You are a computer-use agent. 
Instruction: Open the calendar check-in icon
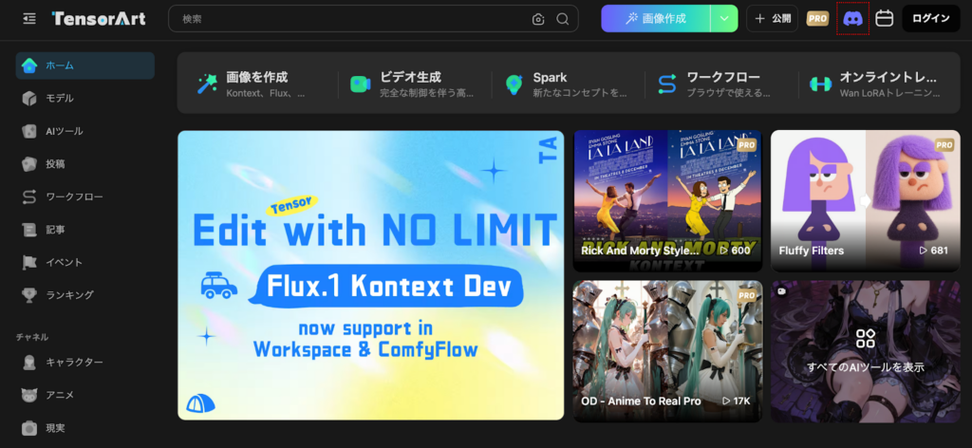[884, 19]
